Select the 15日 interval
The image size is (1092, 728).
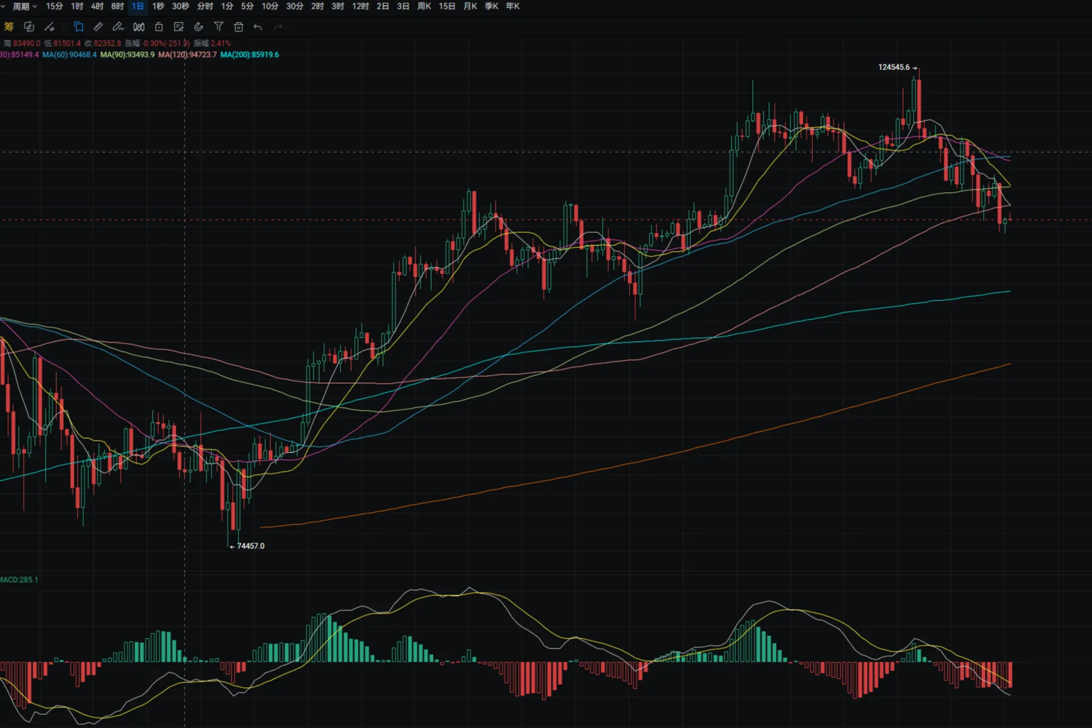pyautogui.click(x=447, y=6)
